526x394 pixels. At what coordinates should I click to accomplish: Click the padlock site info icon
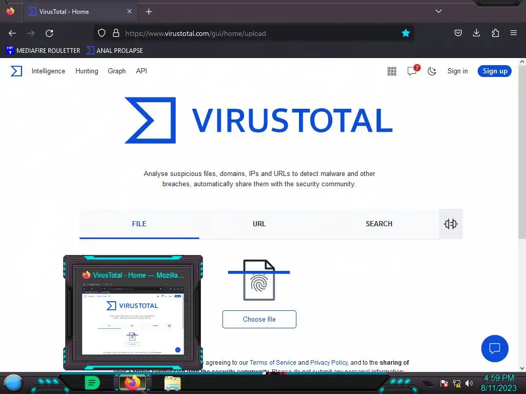click(x=116, y=33)
